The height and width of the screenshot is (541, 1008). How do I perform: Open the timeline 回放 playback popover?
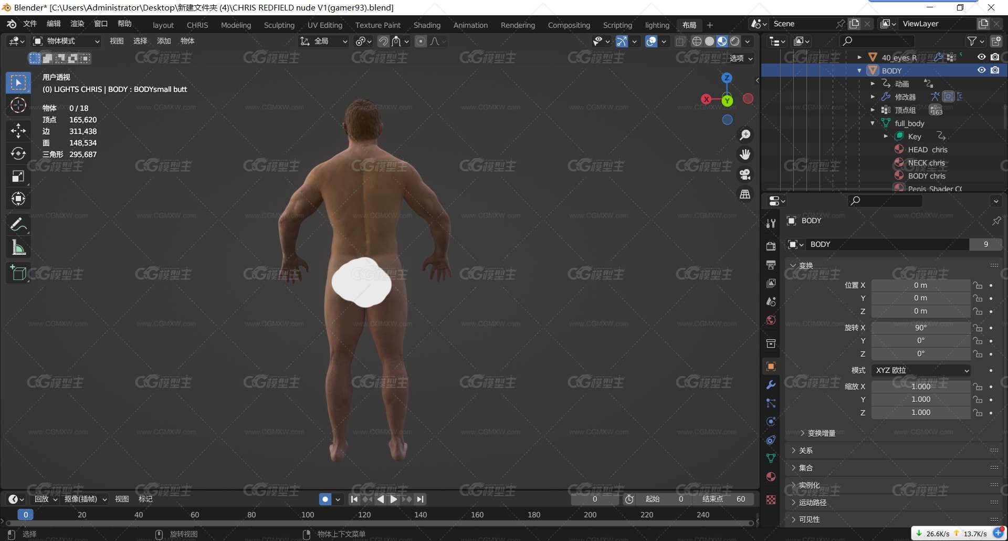tap(46, 499)
